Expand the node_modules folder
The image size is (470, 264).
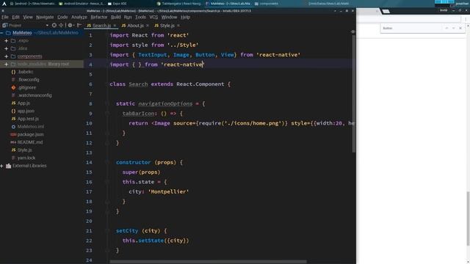(x=7, y=64)
